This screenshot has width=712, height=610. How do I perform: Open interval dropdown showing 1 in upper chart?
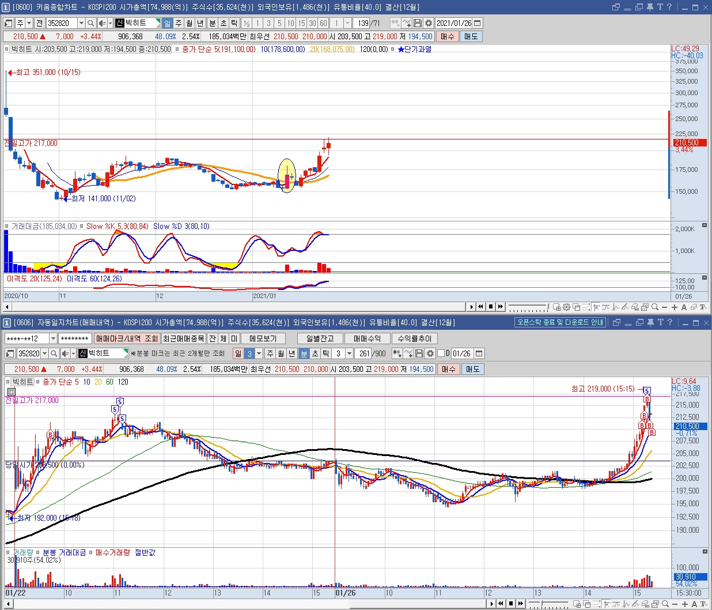click(x=347, y=23)
